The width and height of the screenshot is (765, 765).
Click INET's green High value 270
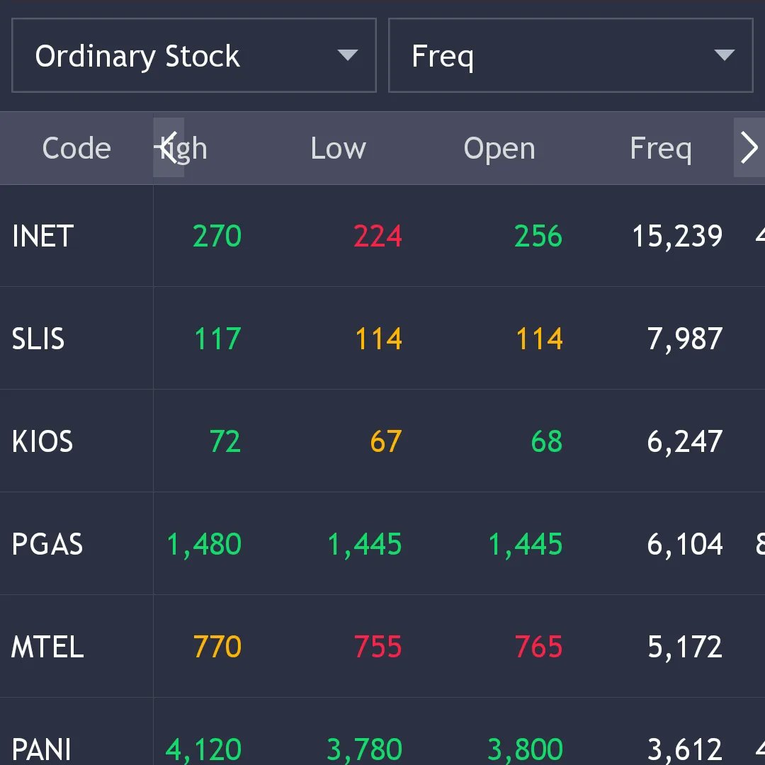coord(216,236)
